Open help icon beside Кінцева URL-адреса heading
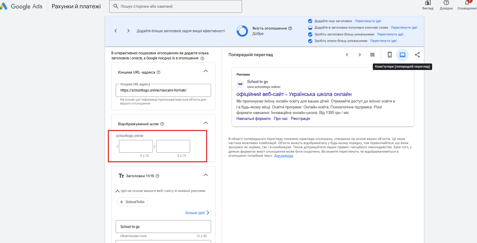 (x=159, y=72)
